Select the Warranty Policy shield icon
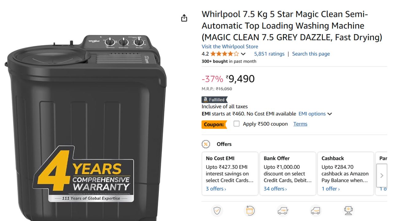The image size is (393, 221). [x=217, y=211]
